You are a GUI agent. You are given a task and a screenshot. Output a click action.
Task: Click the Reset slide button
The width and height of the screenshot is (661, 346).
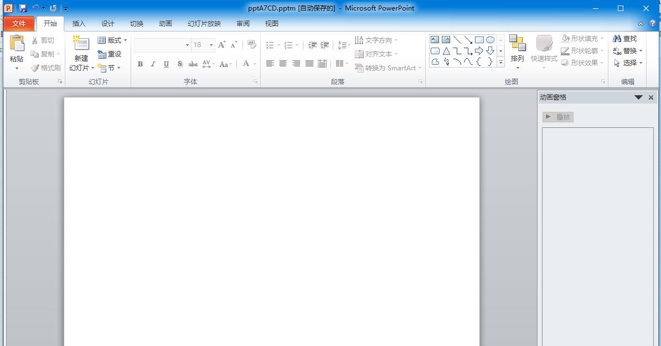pos(109,54)
